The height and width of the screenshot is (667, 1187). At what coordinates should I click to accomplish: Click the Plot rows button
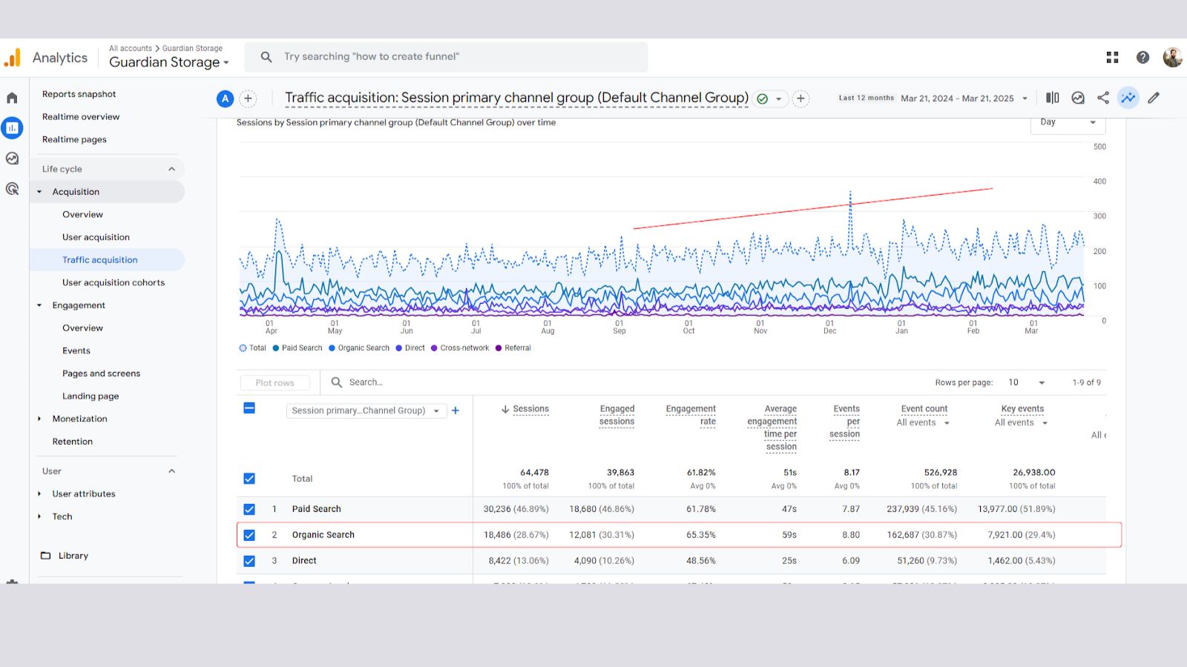[275, 383]
